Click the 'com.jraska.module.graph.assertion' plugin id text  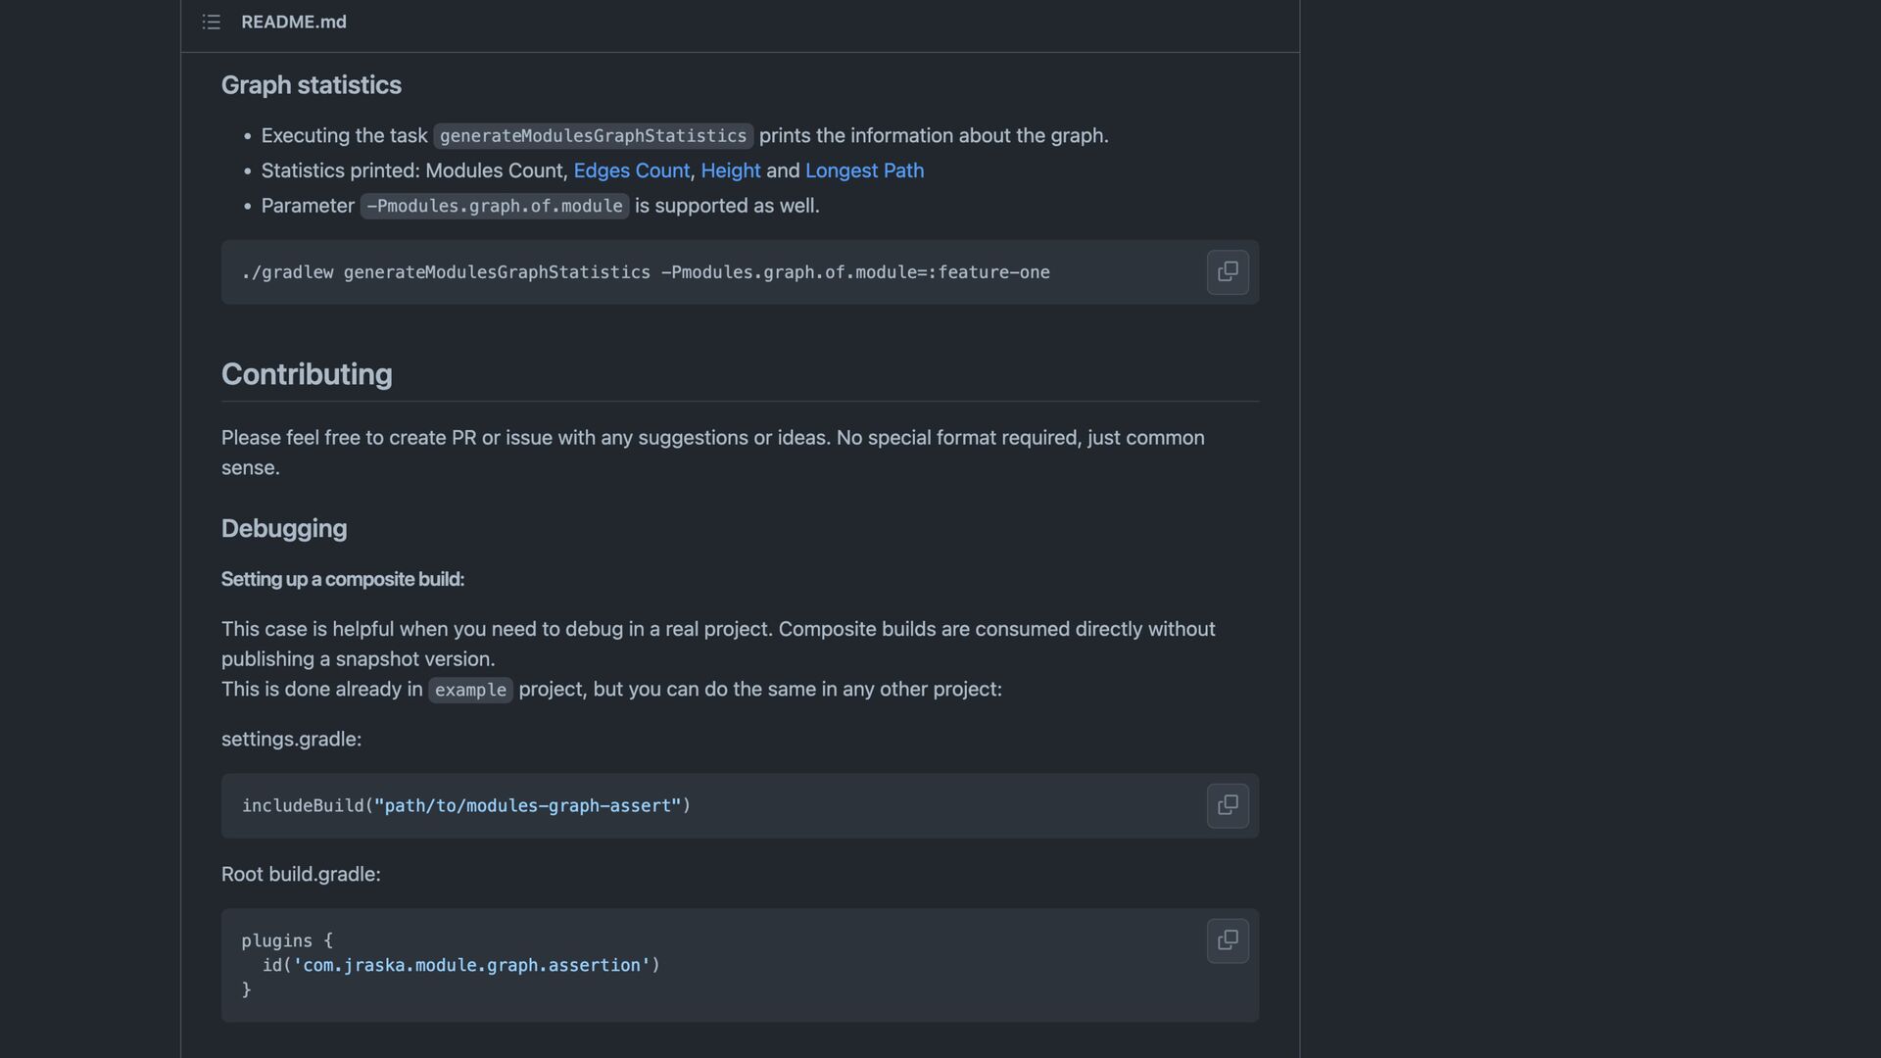click(471, 965)
